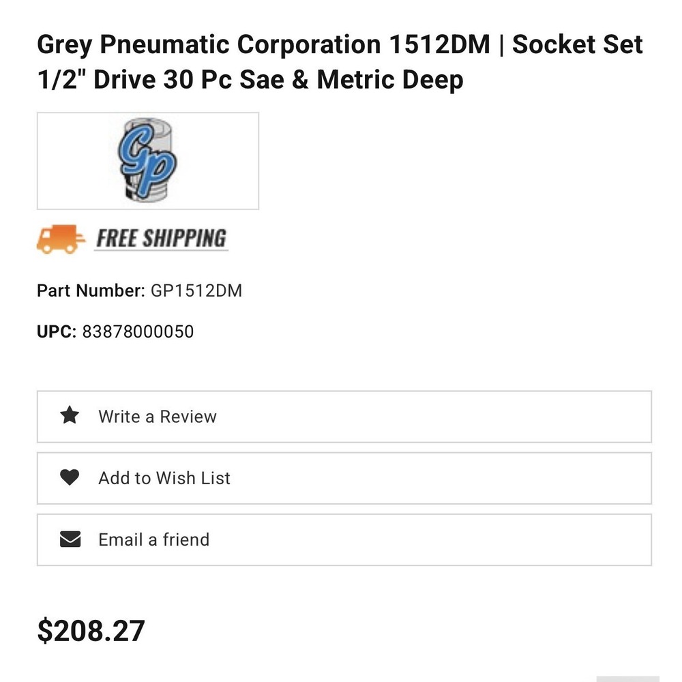Image resolution: width=682 pixels, height=682 pixels.
Task: Click the FREE SHIPPING banner text
Action: [162, 238]
